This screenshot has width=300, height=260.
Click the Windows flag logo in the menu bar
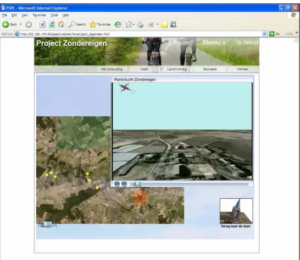(x=293, y=15)
